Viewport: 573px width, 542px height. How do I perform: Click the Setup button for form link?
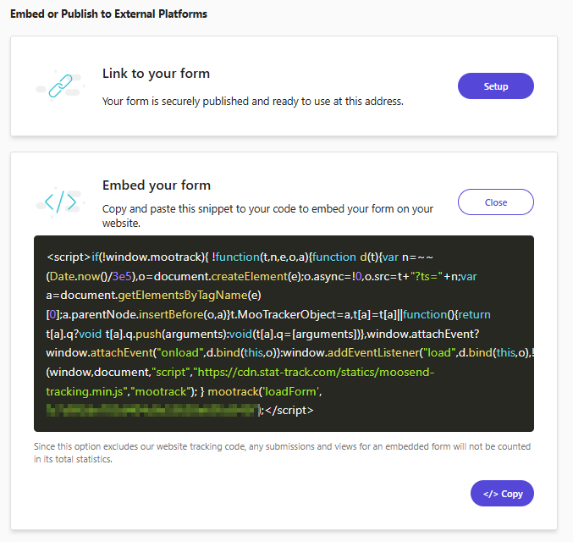(x=495, y=86)
